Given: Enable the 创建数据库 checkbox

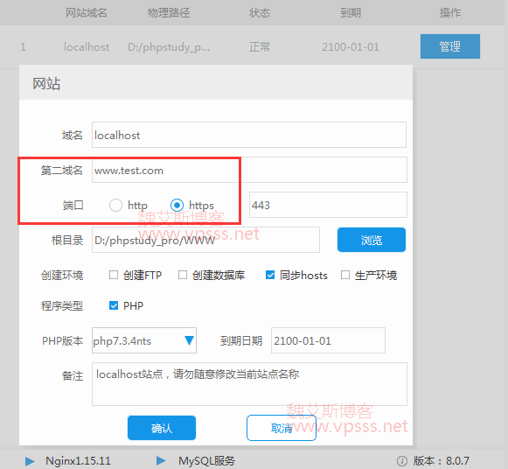Looking at the screenshot, I should click(183, 275).
